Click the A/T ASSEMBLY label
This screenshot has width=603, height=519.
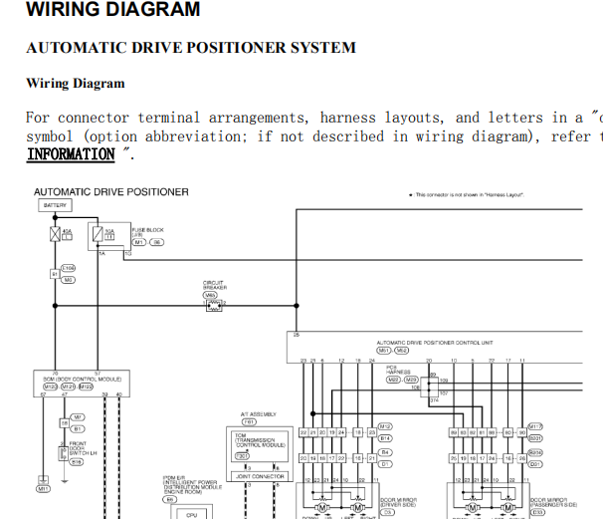[x=259, y=414]
